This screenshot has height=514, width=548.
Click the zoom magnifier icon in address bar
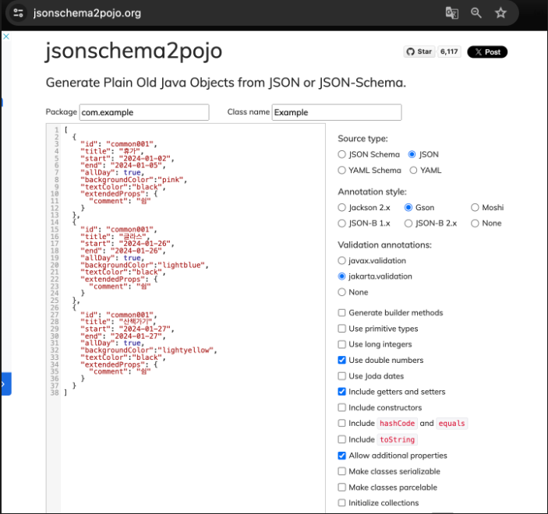pos(476,13)
